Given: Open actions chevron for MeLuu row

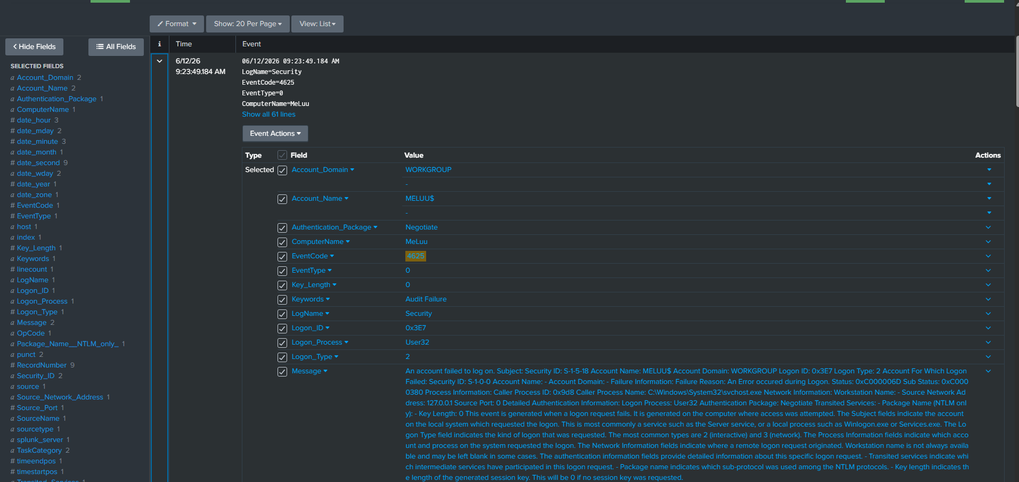Looking at the screenshot, I should [x=989, y=242].
